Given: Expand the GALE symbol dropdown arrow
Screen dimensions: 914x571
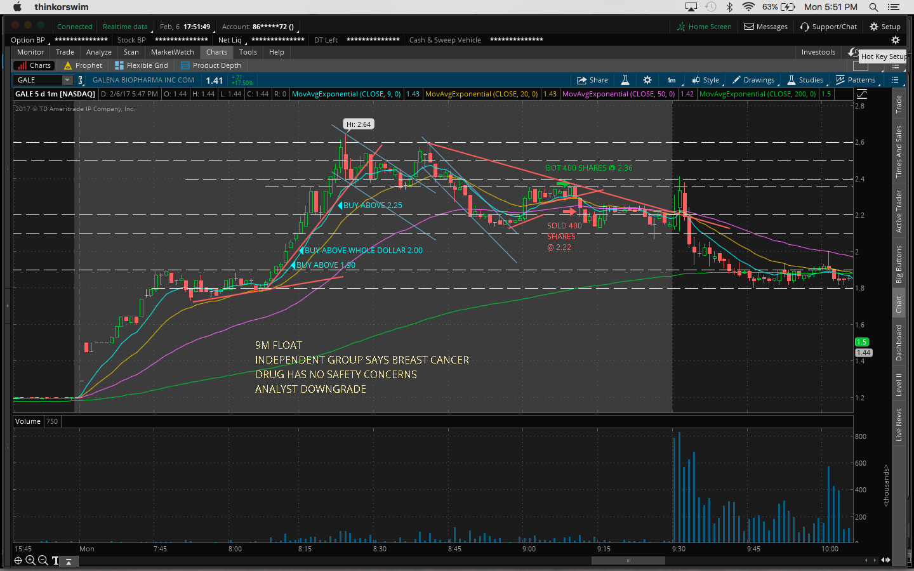Looking at the screenshot, I should tap(67, 80).
